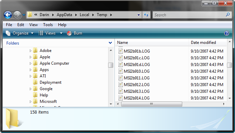Open the Tools menu
235x133 pixels.
pos(48,25)
